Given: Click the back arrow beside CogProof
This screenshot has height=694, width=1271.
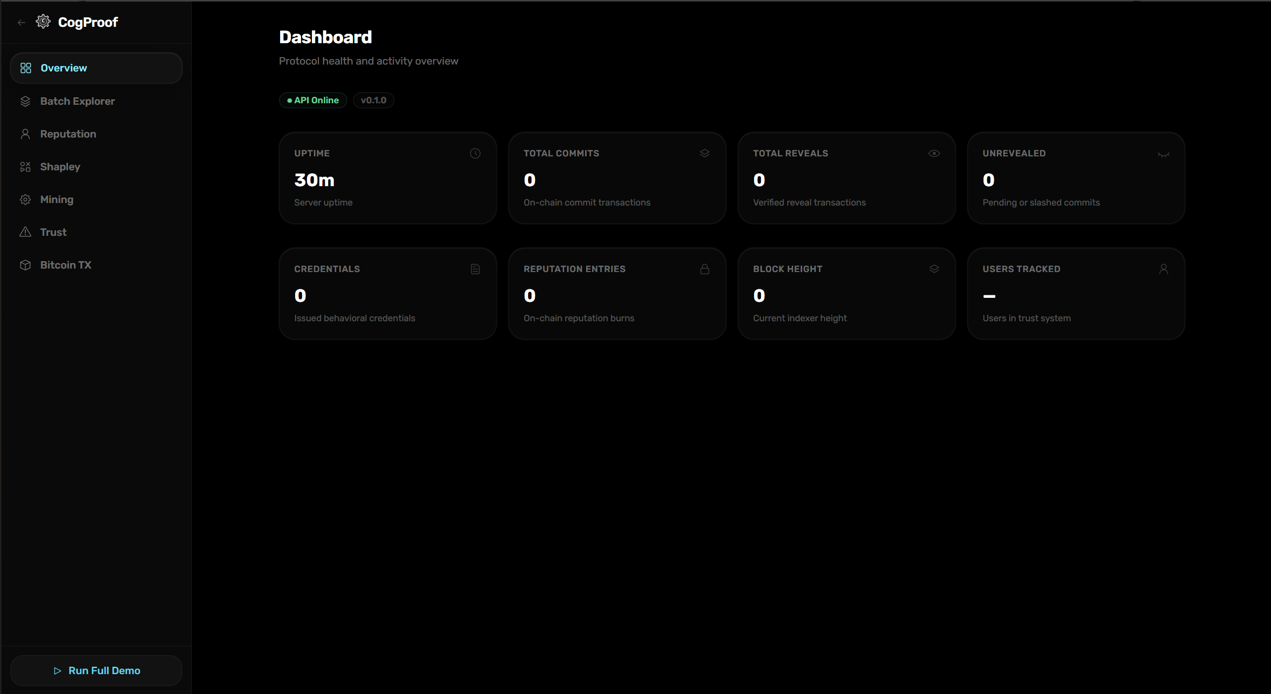Looking at the screenshot, I should click(x=21, y=22).
